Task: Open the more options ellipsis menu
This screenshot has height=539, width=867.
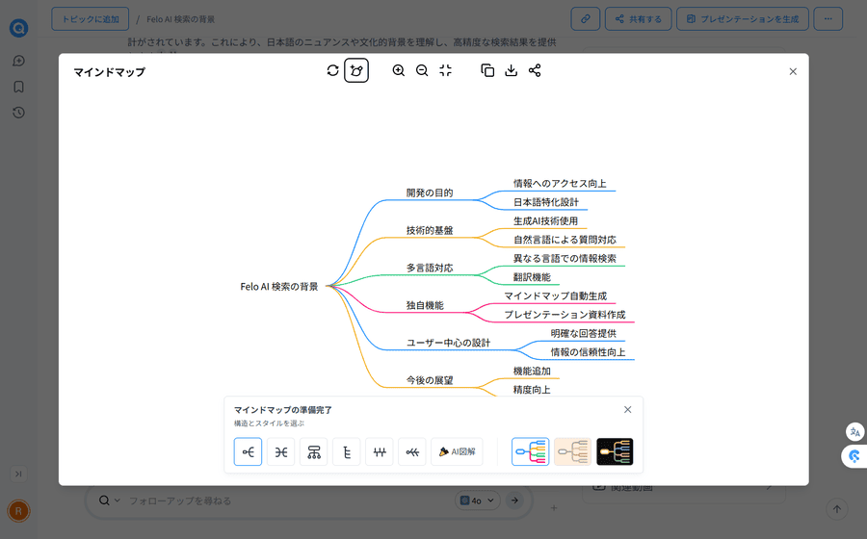Action: tap(828, 19)
